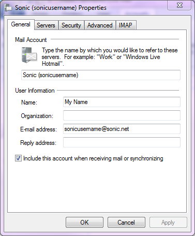Open the Advanced tab
This screenshot has height=236, width=195.
100,25
